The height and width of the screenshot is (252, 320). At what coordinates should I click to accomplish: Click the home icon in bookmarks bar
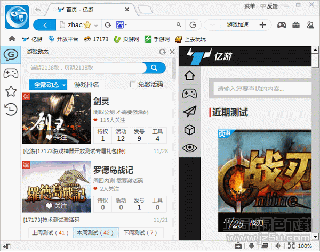(x=12, y=39)
